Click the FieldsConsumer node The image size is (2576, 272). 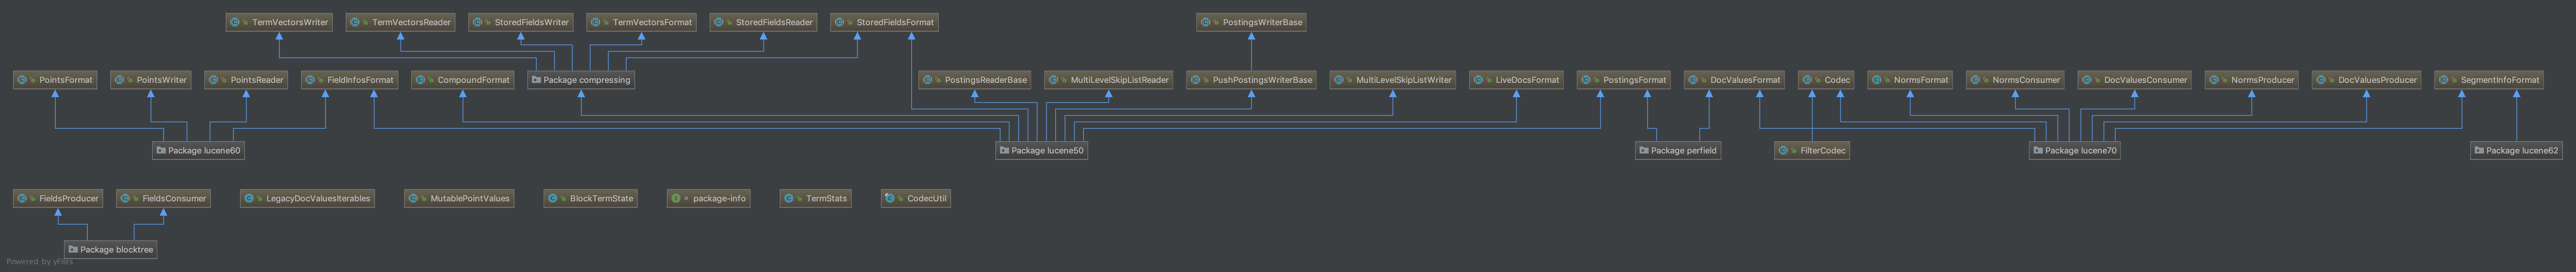[x=163, y=199]
